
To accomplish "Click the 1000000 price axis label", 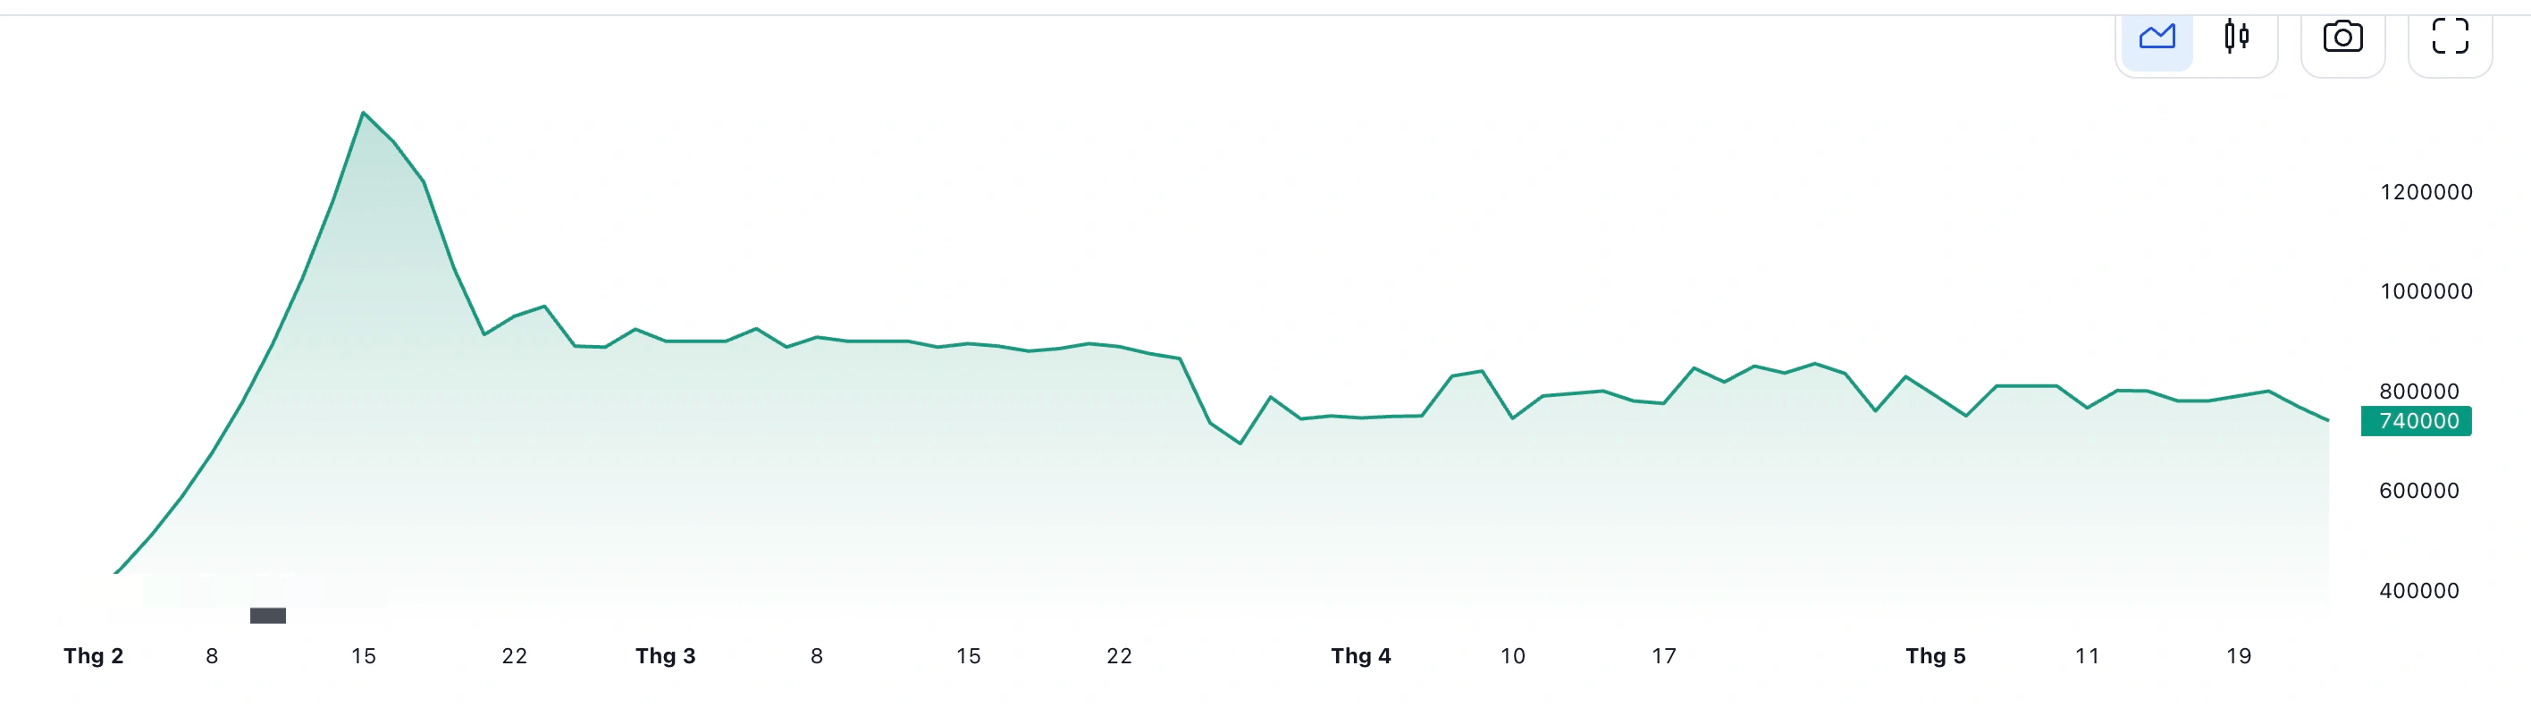I will pyautogui.click(x=2425, y=291).
